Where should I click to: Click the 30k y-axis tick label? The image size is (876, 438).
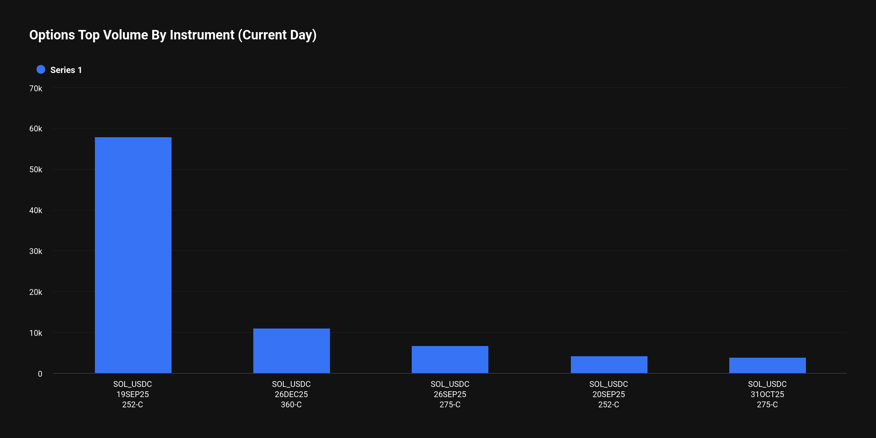36,251
